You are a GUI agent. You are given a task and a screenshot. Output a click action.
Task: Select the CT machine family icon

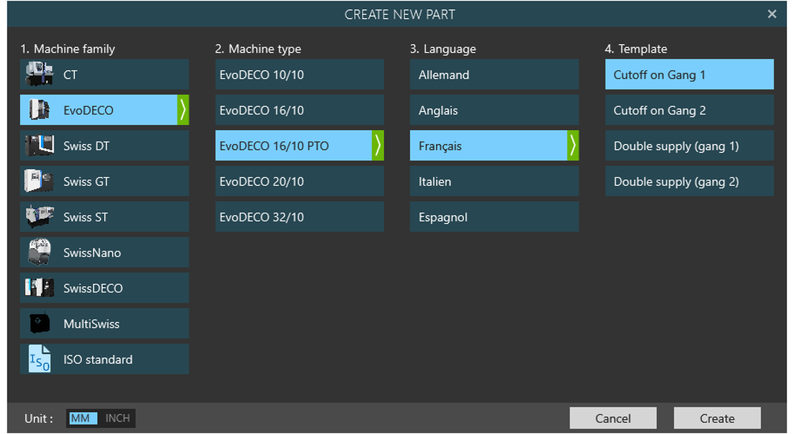[x=39, y=75]
